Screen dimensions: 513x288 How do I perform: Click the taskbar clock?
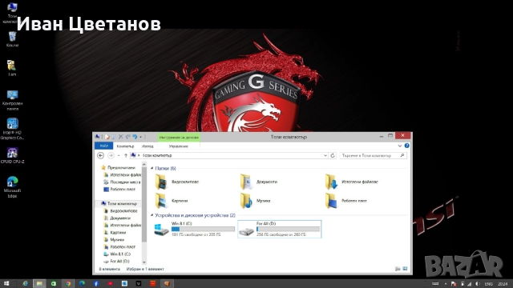[x=503, y=284]
